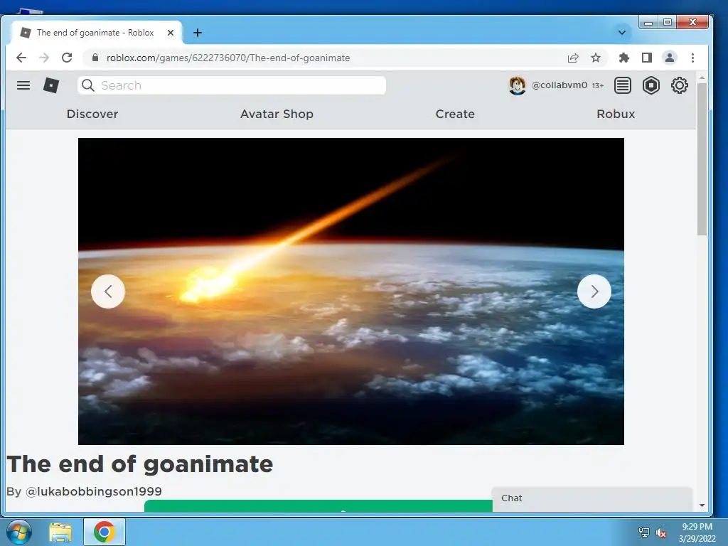Open a new browser tab

[198, 33]
